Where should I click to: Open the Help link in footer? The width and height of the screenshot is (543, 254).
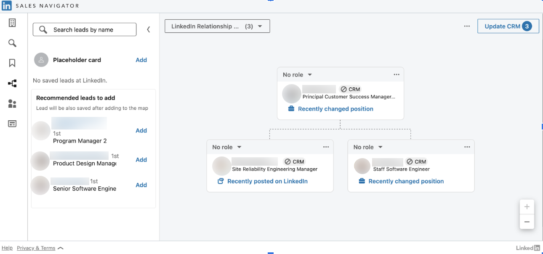tap(7, 248)
